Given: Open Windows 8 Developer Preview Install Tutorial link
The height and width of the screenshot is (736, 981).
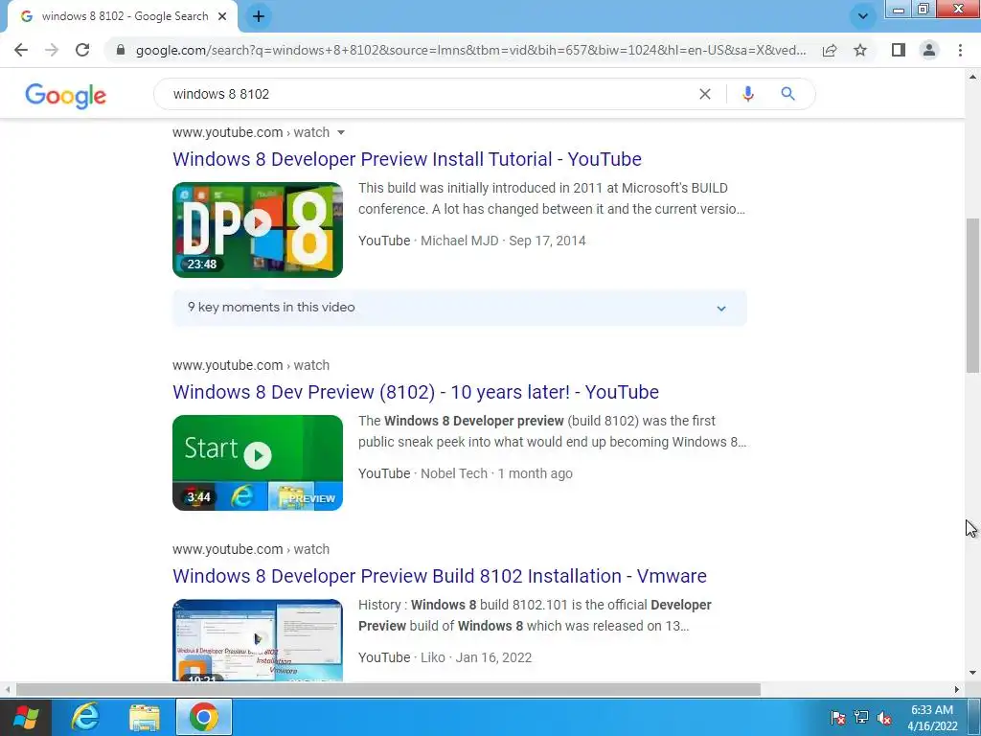Looking at the screenshot, I should click(406, 159).
